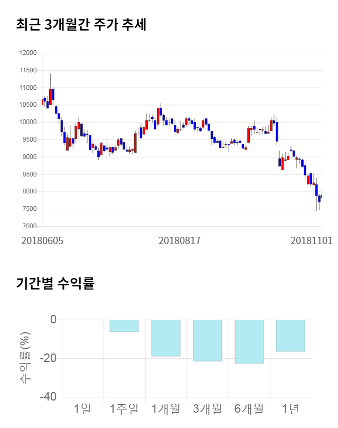Screen dimensions: 338x428
Task: Click the 7000 price axis label
Action: click(29, 227)
